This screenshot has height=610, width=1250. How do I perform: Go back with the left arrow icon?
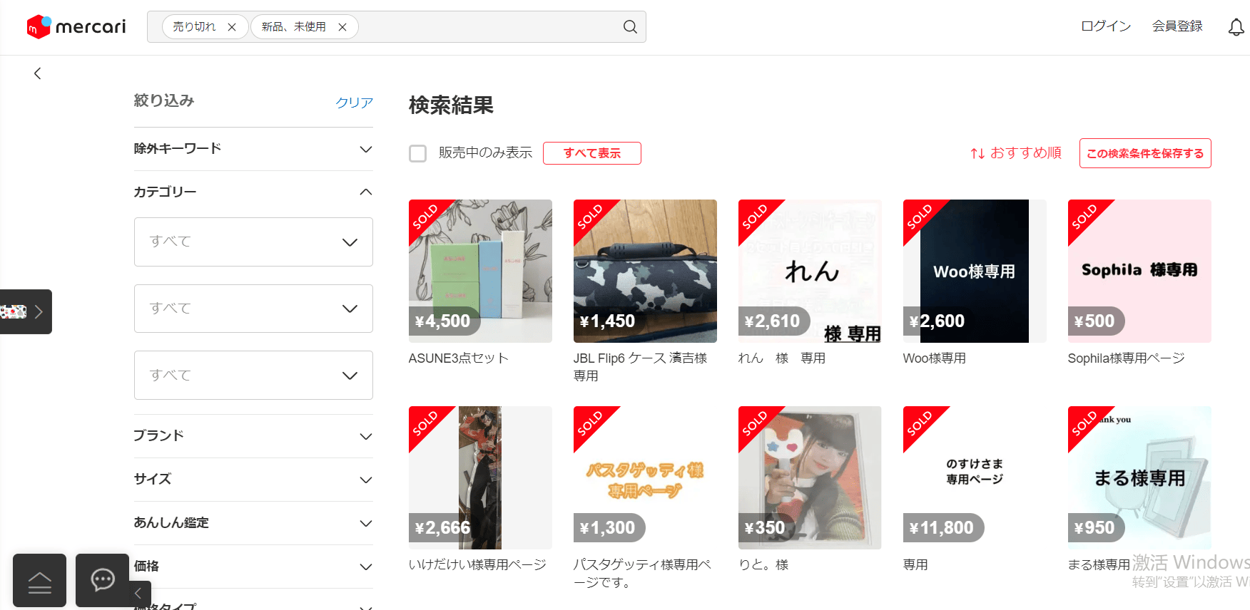[x=38, y=73]
